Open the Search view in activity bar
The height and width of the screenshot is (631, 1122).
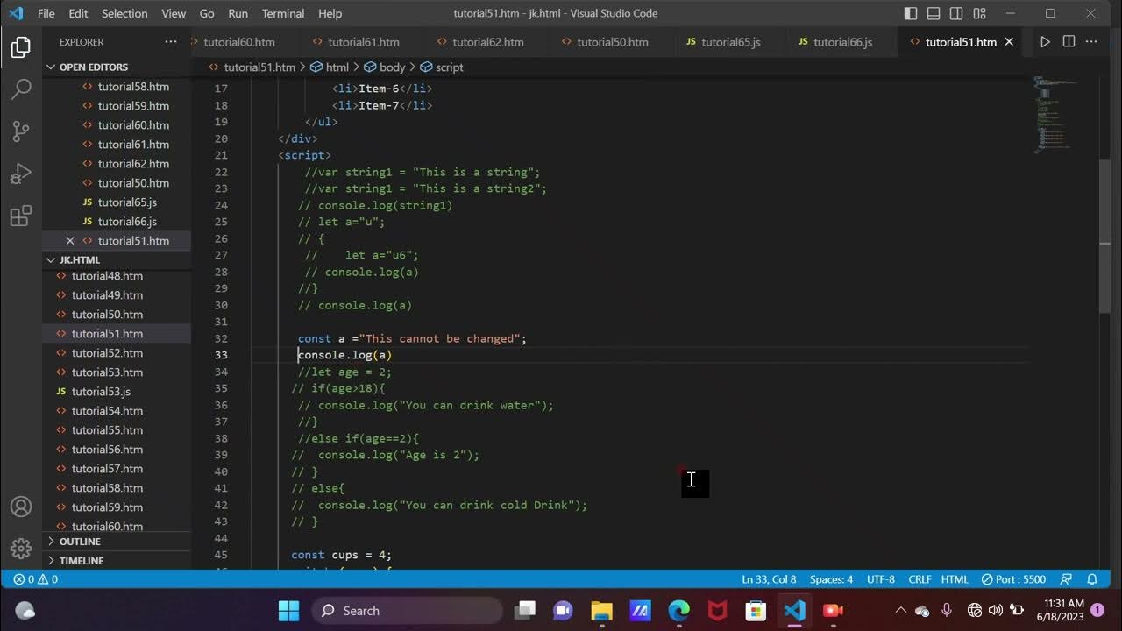[21, 89]
